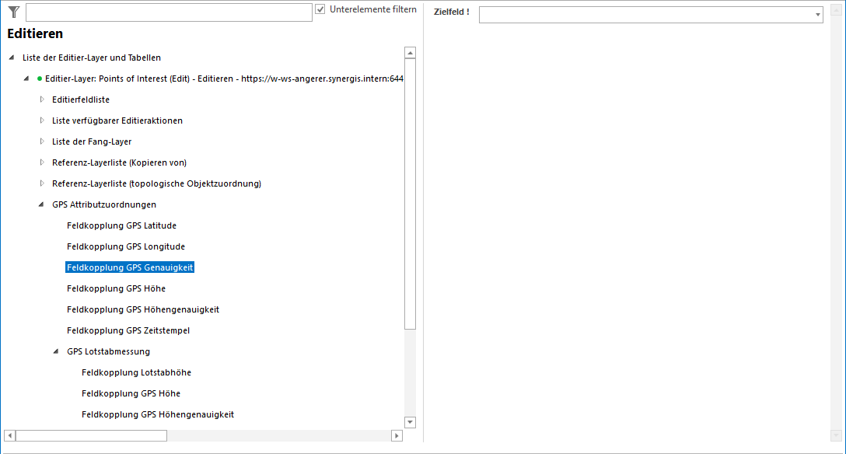This screenshot has width=846, height=454.
Task: Select Feldkopplung GPS Latitude
Action: (121, 226)
